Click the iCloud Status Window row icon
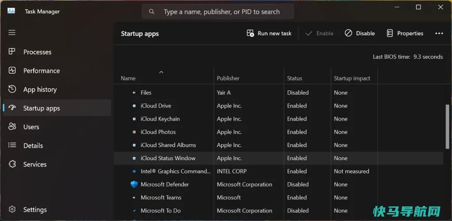 coord(134,158)
